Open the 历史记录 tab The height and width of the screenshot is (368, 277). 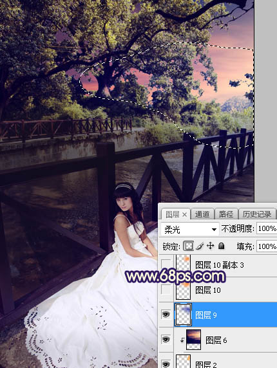257,214
